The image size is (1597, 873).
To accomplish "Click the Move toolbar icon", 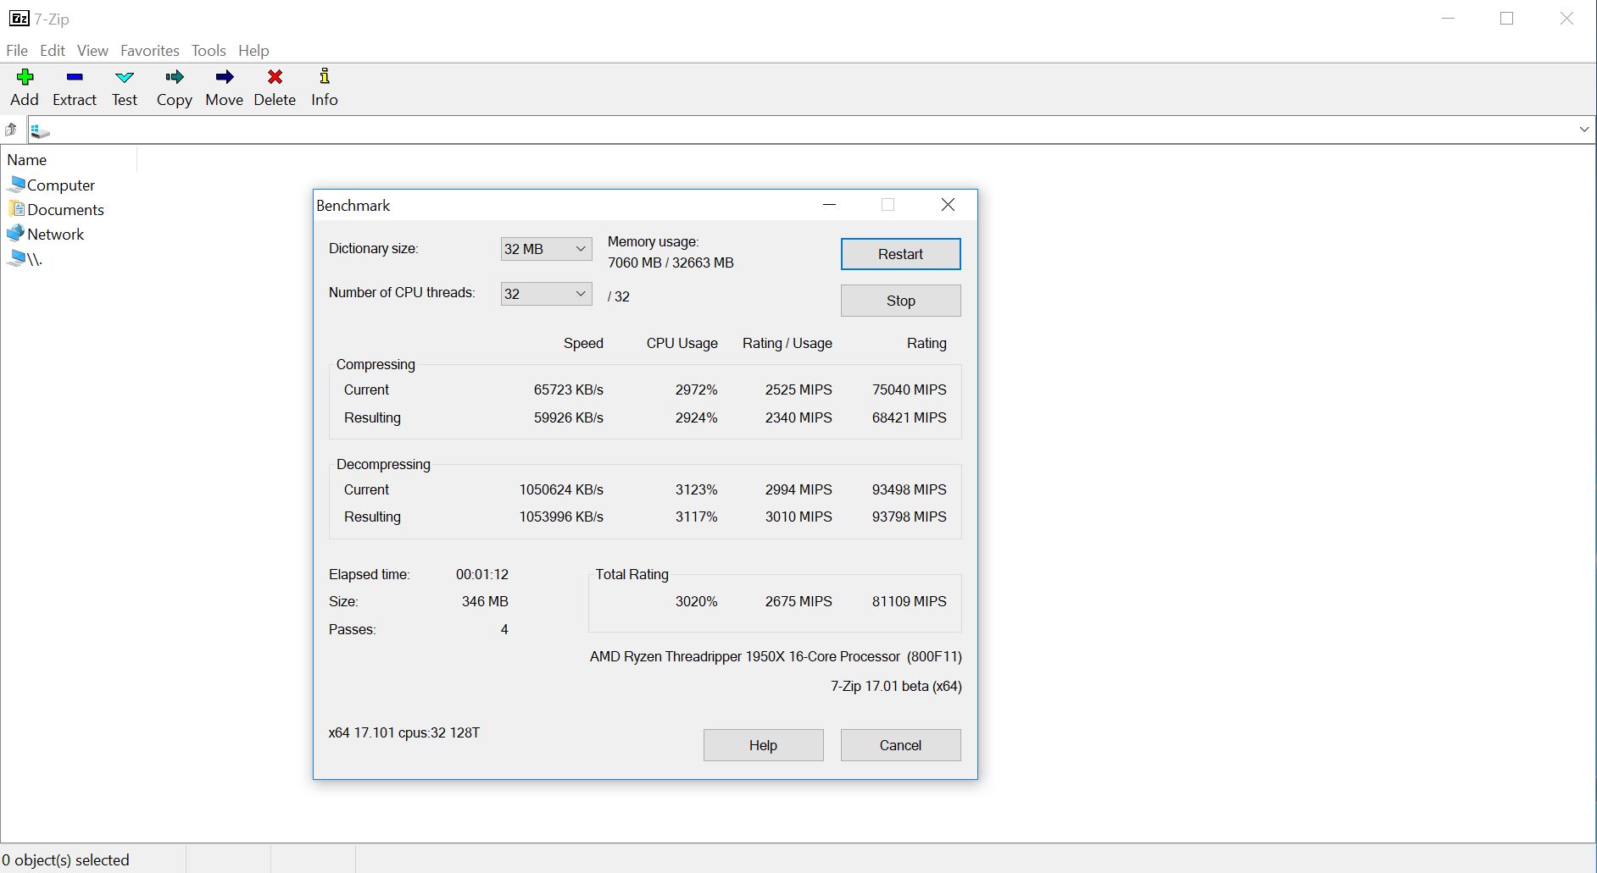I will (224, 78).
